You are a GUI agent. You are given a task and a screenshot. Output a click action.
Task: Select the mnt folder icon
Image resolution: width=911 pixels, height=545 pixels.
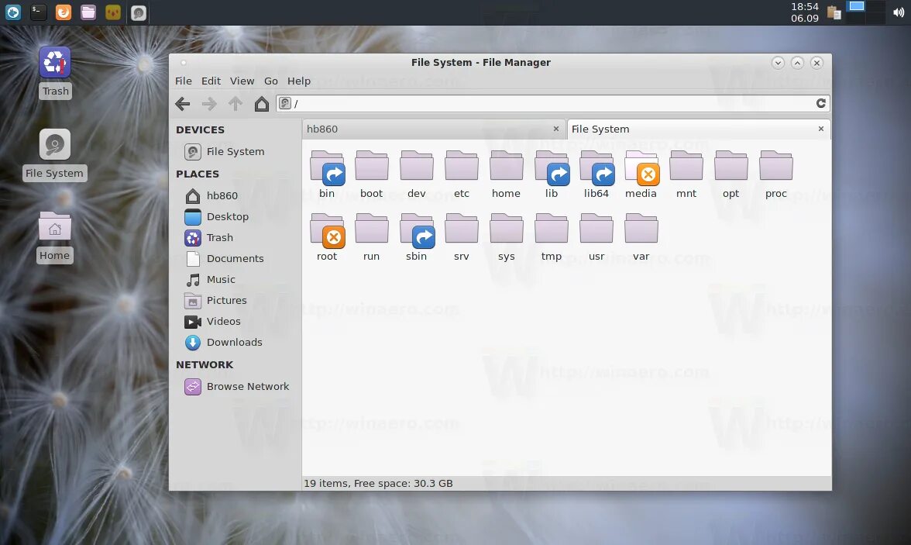[x=686, y=167]
